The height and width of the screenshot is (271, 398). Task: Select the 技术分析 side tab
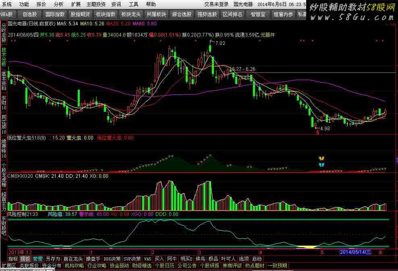coord(4,57)
